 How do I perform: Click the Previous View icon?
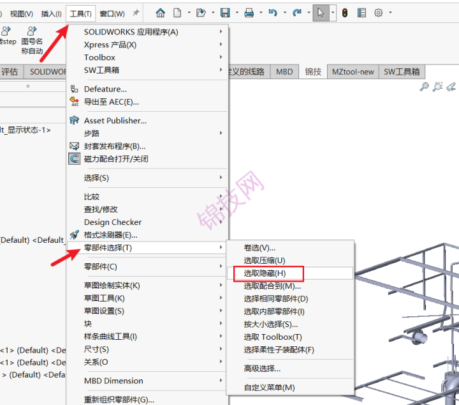(x=451, y=86)
